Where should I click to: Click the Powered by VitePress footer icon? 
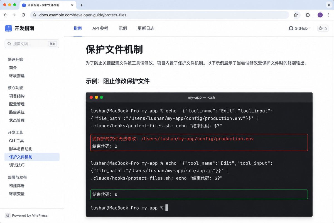8,215
